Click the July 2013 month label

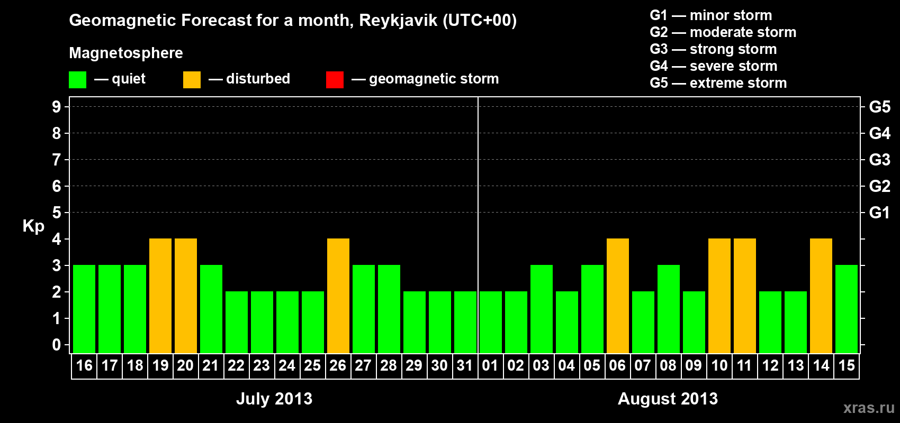274,399
